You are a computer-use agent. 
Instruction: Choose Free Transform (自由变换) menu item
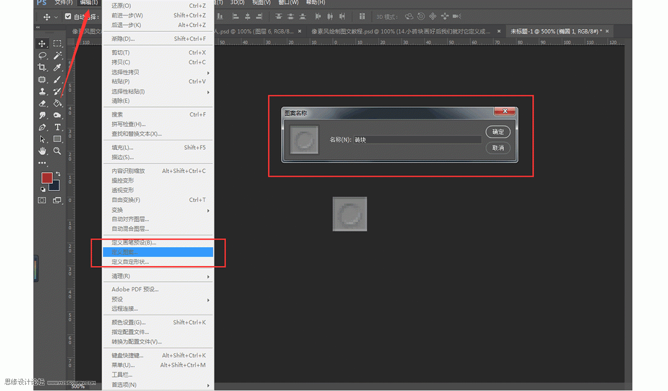tap(158, 200)
